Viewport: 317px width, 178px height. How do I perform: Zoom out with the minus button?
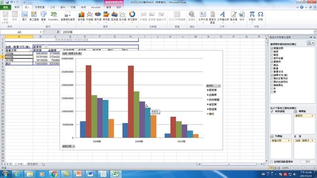292,168
